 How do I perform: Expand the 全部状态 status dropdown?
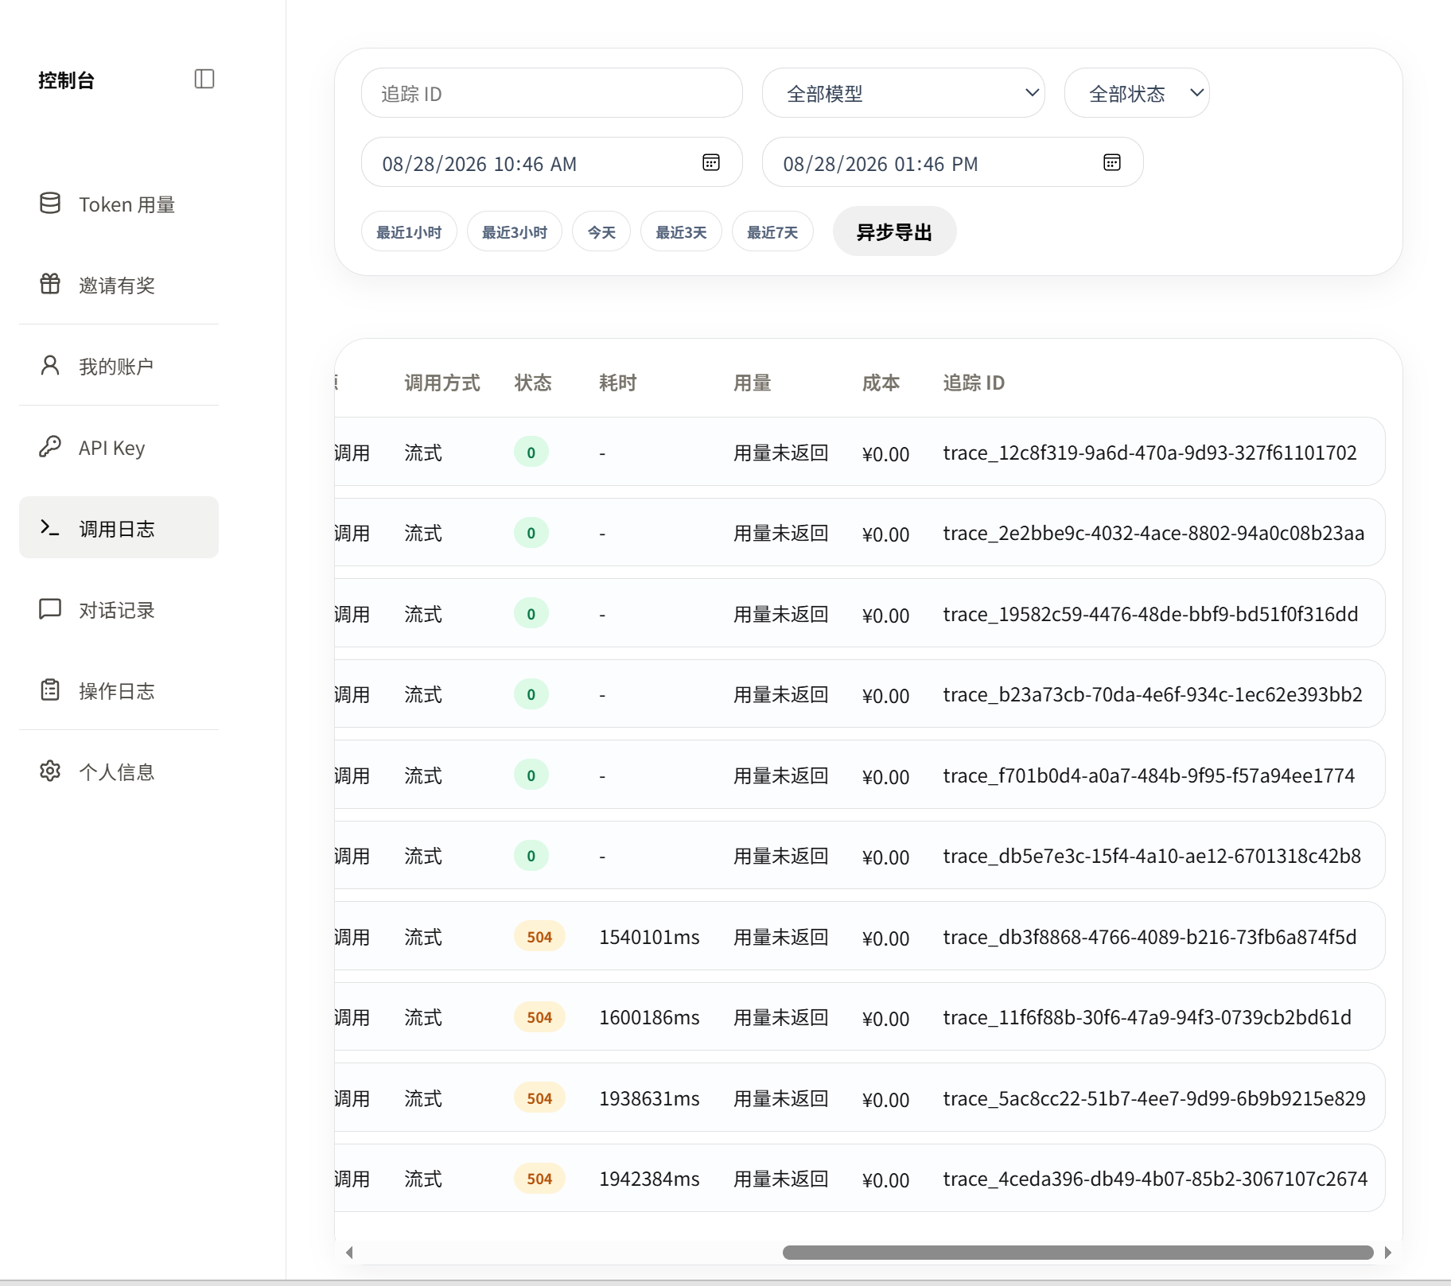(x=1137, y=93)
